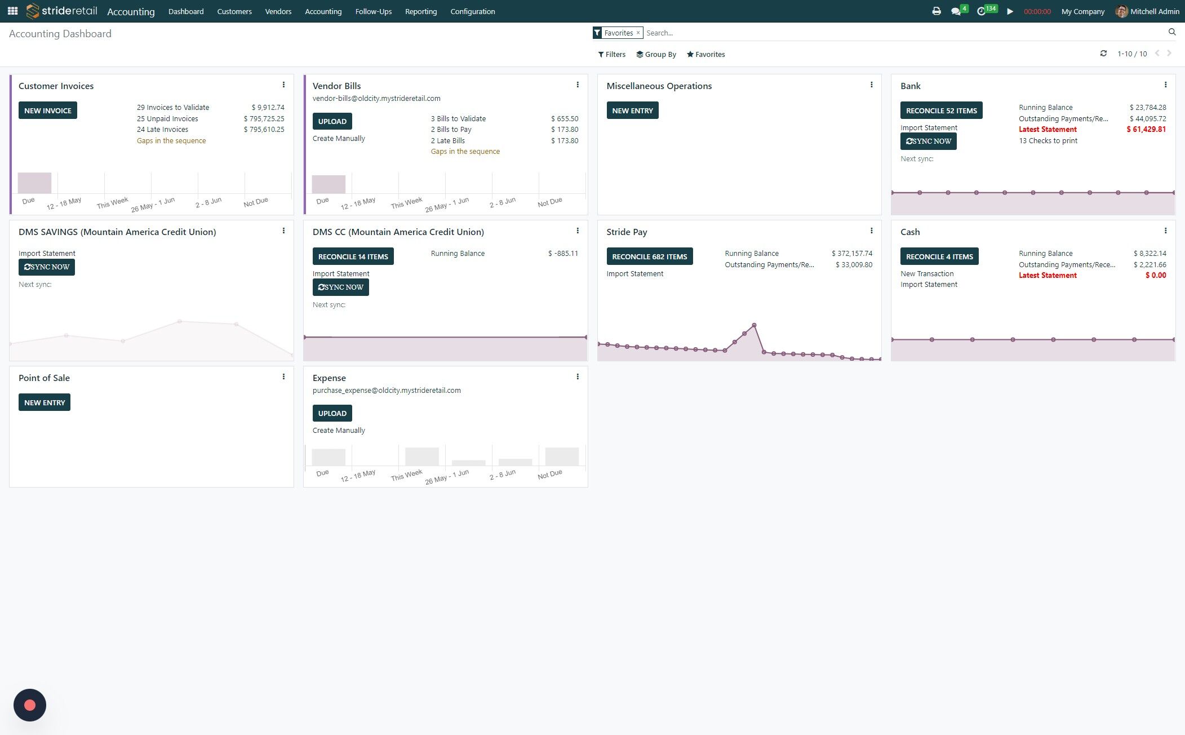Viewport: 1185px width, 735px height.
Task: Expand the Filters dropdown
Action: pyautogui.click(x=611, y=55)
